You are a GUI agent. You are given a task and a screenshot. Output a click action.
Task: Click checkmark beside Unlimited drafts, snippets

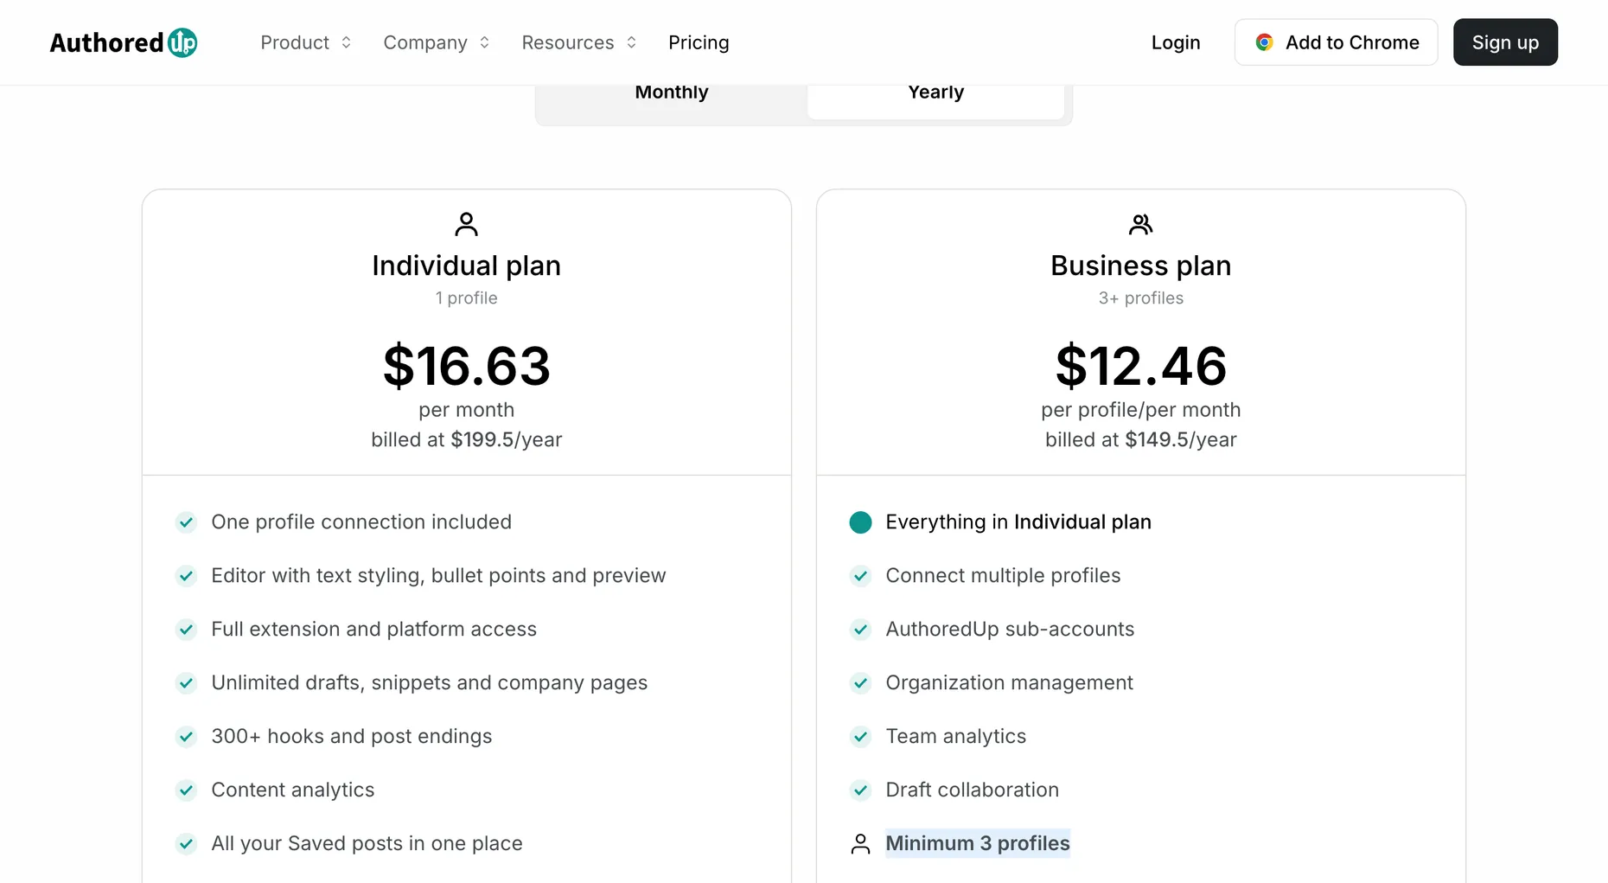pos(186,683)
